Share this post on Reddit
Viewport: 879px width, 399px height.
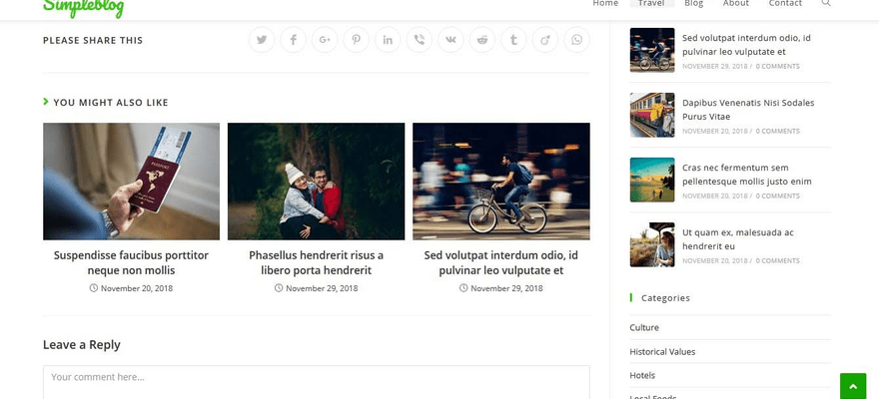click(x=482, y=40)
